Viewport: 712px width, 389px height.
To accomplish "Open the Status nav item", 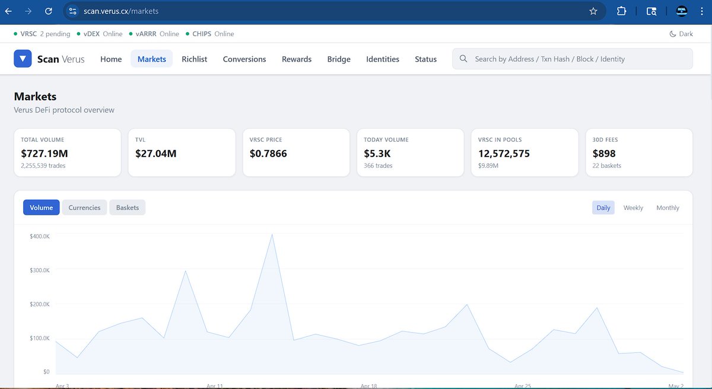I will (426, 59).
